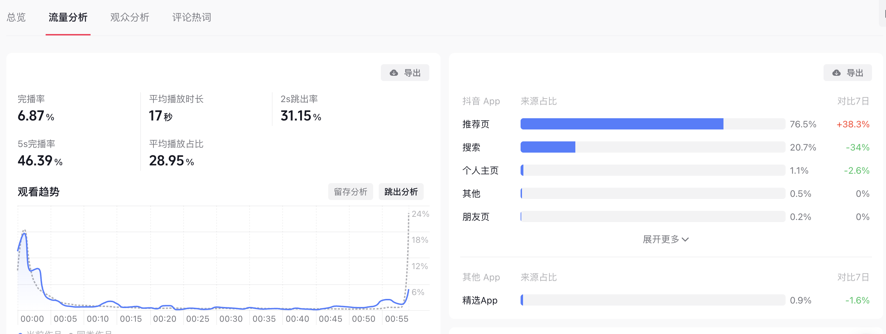Click the 个人主页 source bar
Viewport: 886px width, 334px height.
[653, 170]
